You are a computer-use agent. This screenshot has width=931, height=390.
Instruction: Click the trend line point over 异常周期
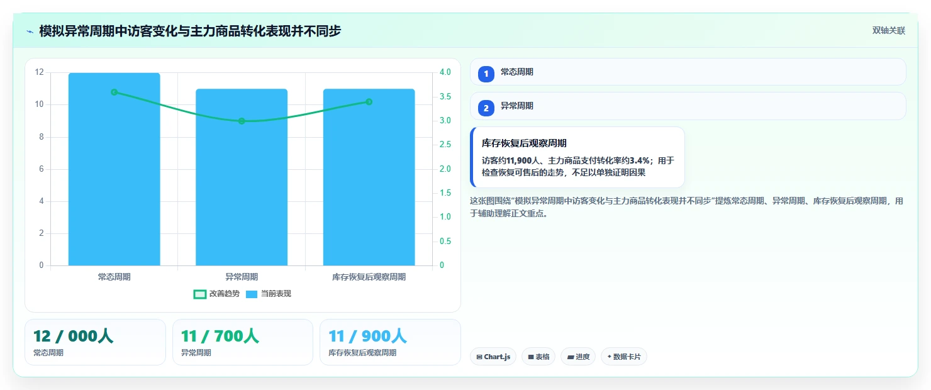[x=242, y=121]
